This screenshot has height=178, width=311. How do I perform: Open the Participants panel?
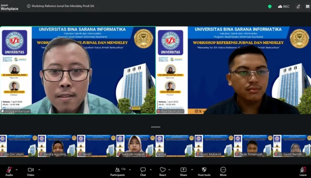118,171
